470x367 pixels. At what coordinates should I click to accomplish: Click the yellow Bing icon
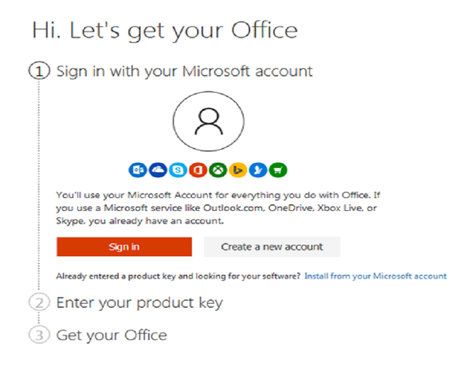[238, 170]
